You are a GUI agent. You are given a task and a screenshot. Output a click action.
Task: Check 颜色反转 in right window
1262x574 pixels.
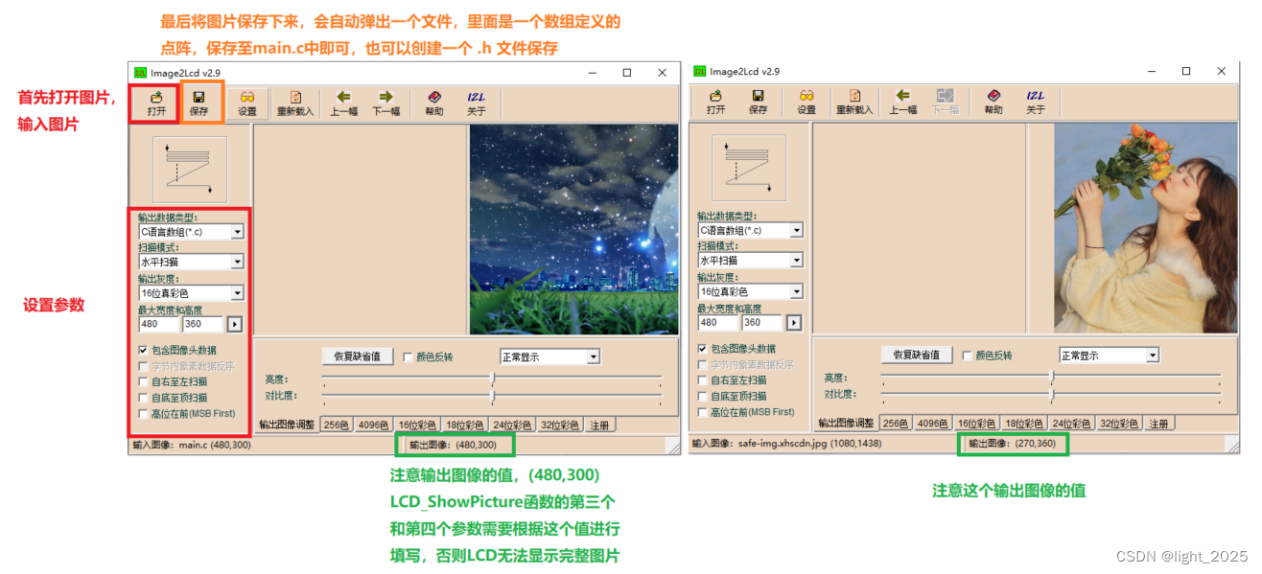967,356
